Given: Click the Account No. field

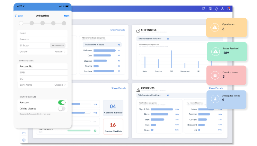Looking at the screenshot, I should click(x=43, y=66).
